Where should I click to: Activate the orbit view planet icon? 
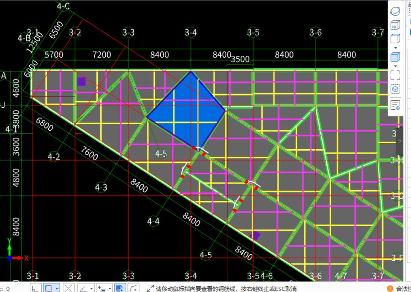(x=395, y=12)
